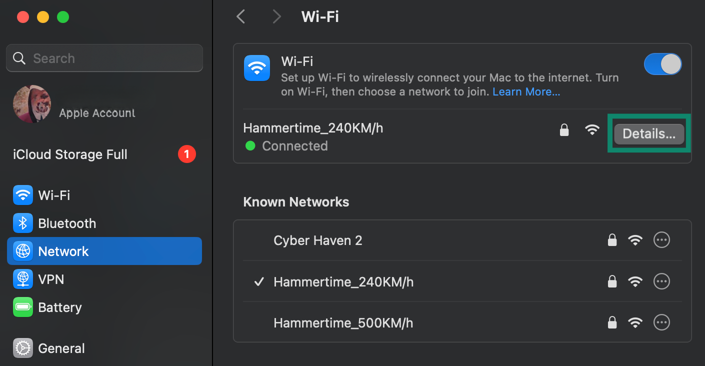705x366 pixels.
Task: Open options menu for Cyber Haven 2
Action: (x=661, y=240)
